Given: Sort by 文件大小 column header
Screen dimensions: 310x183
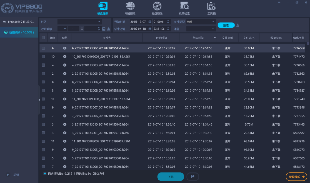Looking at the screenshot, I should 249,38.
